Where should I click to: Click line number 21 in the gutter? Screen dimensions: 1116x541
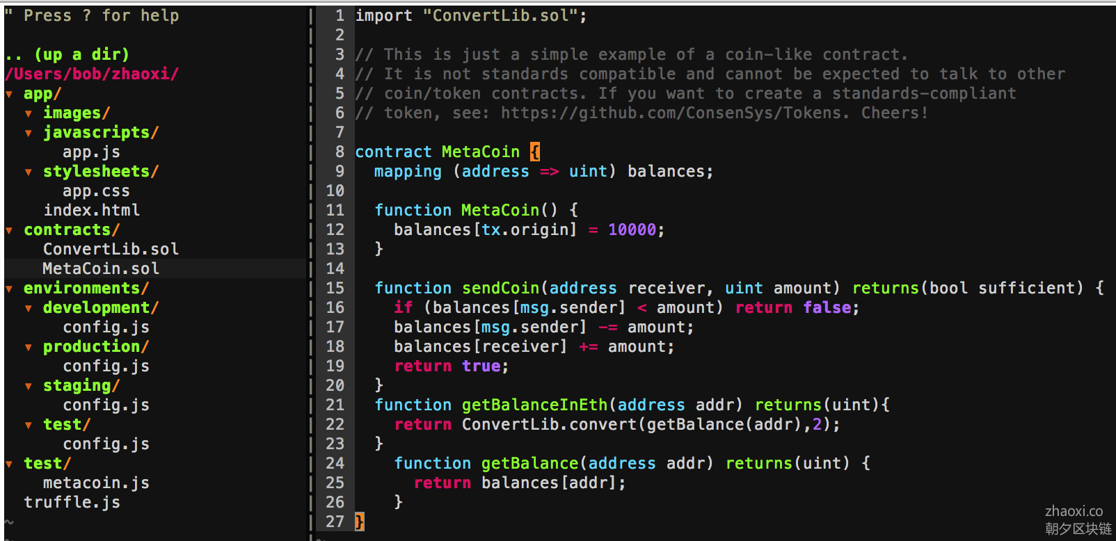pyautogui.click(x=335, y=405)
